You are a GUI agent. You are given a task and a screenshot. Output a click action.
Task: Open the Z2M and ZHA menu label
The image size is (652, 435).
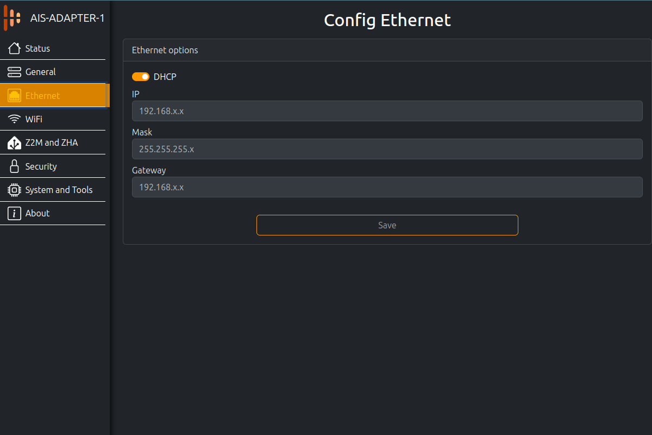point(52,143)
